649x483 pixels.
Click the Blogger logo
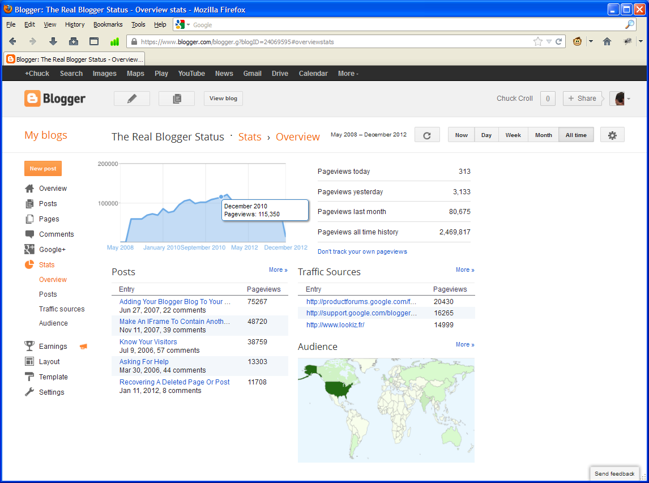(54, 99)
